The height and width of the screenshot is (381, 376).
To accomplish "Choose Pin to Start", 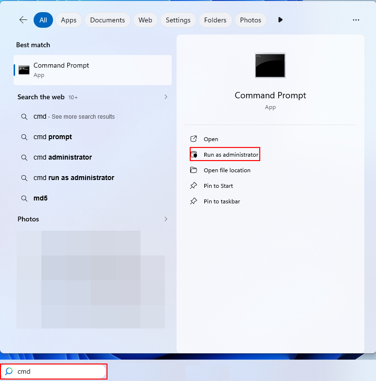I will tap(218, 186).
